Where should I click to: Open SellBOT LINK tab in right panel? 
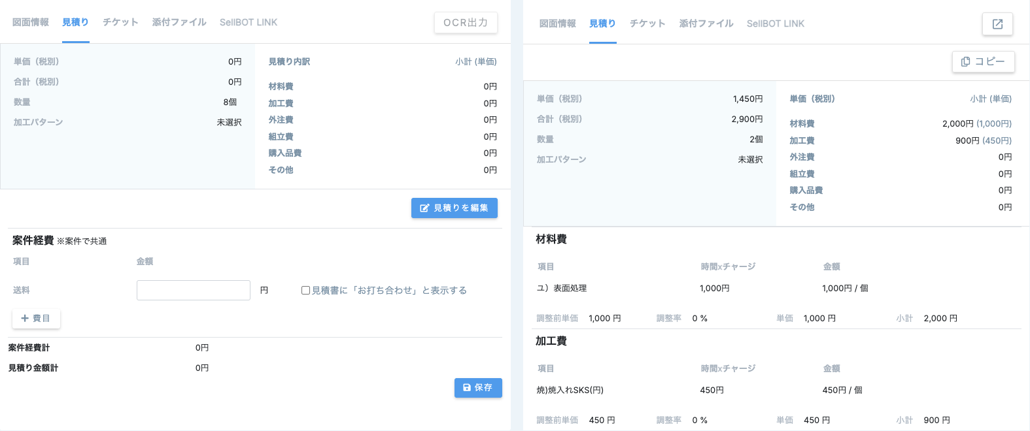[776, 24]
